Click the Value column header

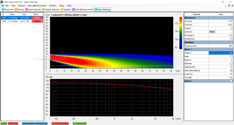[x=221, y=14]
